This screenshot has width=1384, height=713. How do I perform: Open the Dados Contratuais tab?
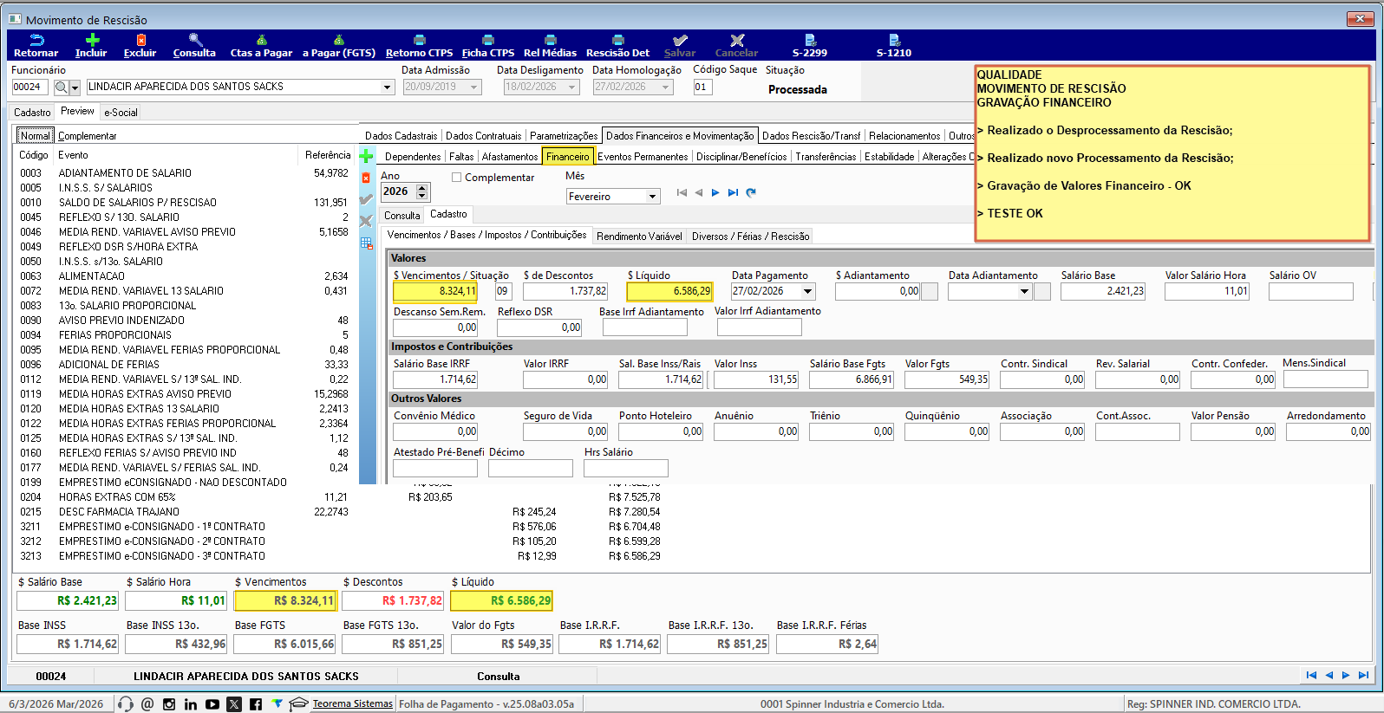click(483, 136)
